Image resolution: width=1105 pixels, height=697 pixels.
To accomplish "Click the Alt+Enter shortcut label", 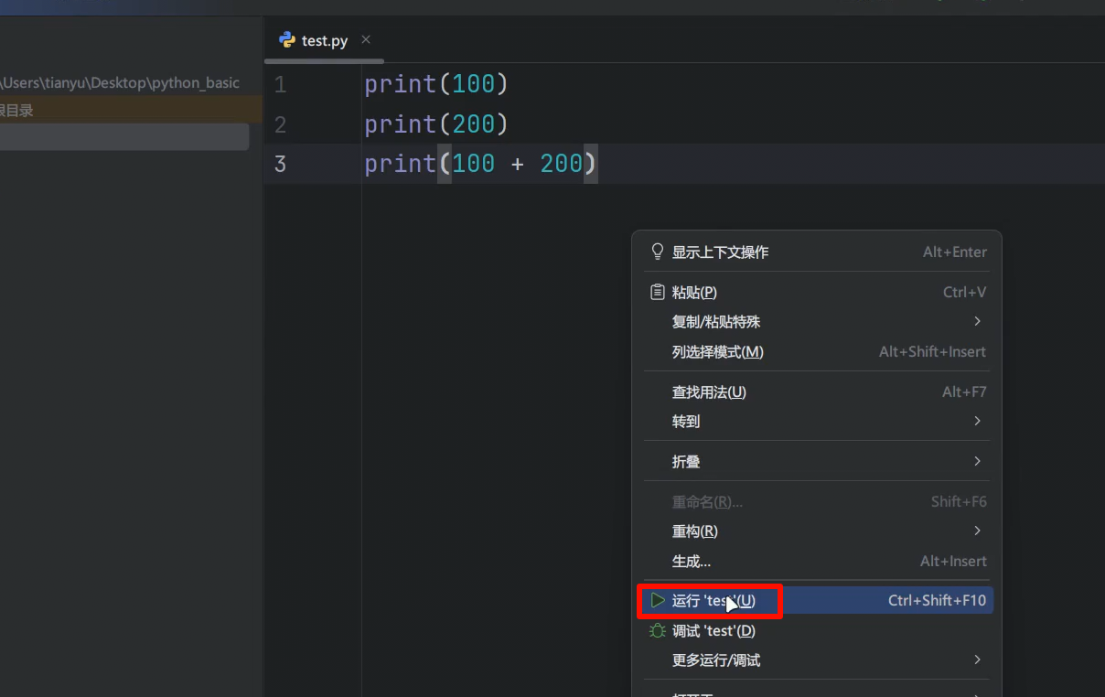I will point(955,252).
